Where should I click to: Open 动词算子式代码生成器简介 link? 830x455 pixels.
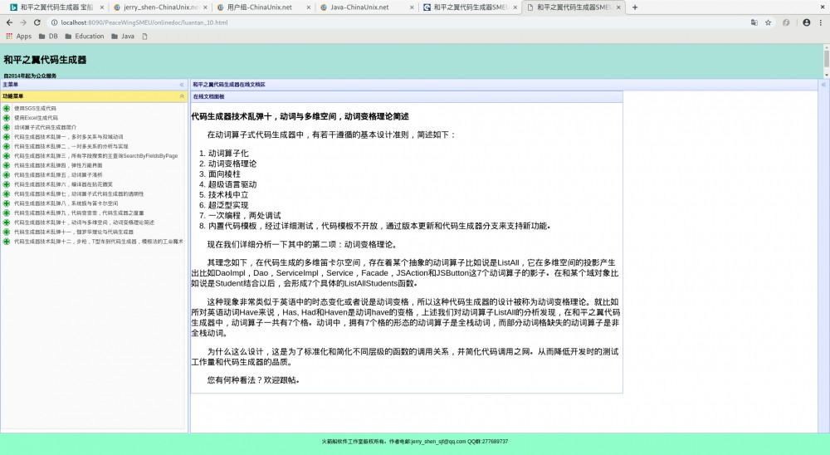tap(46, 127)
